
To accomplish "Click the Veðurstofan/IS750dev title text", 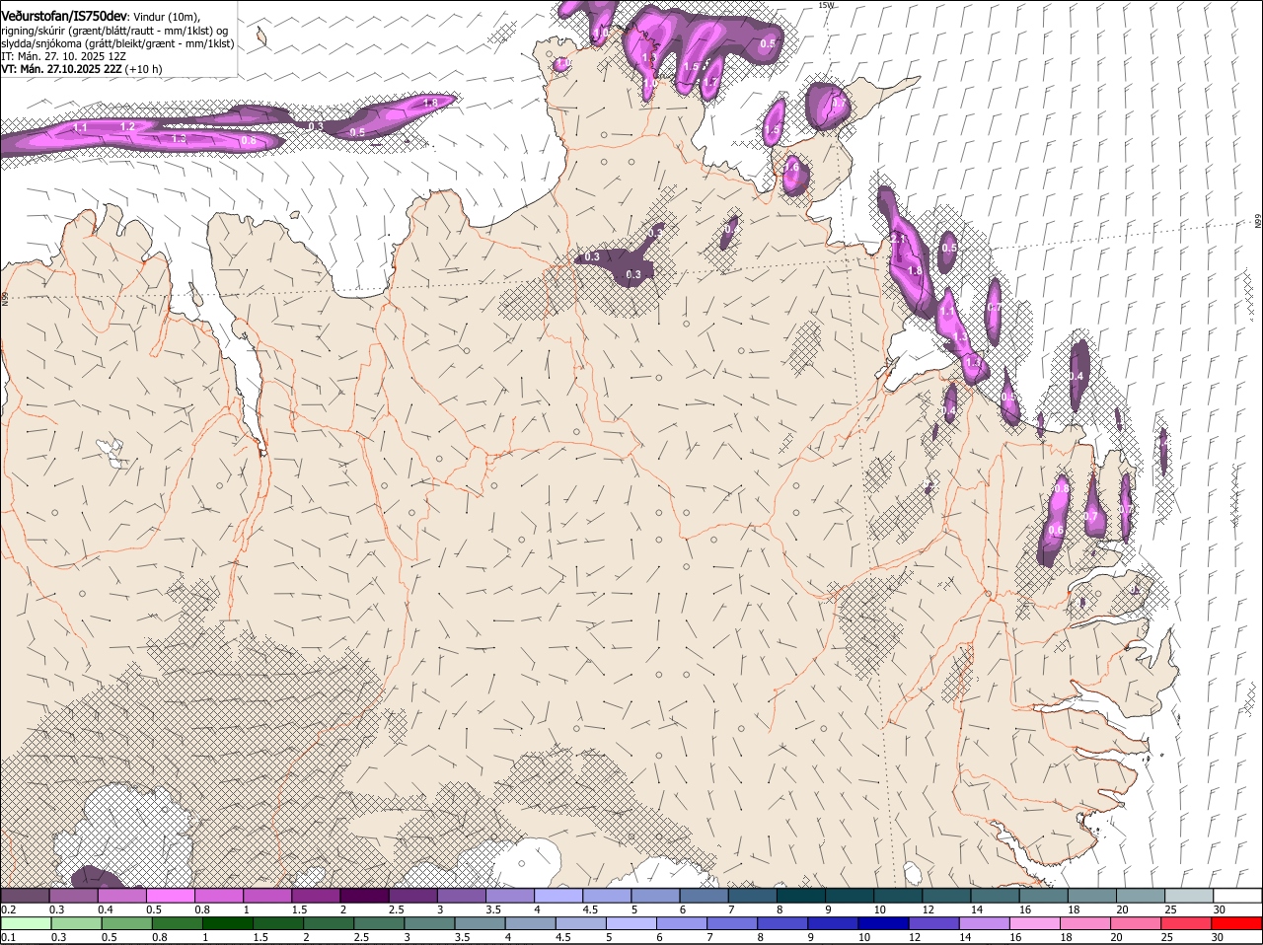I will click(x=65, y=16).
